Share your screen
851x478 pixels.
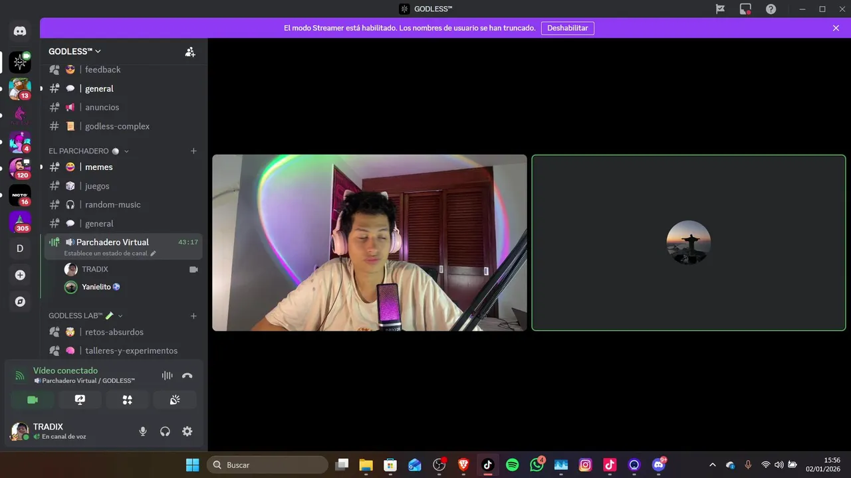[x=80, y=400]
